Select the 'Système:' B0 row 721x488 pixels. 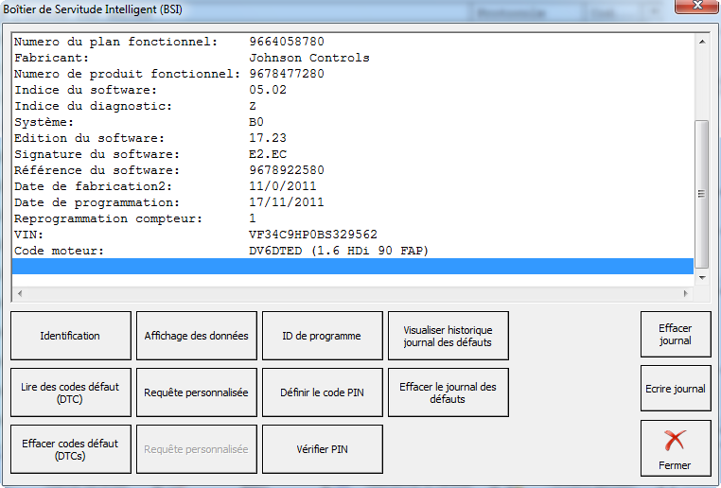click(x=353, y=122)
